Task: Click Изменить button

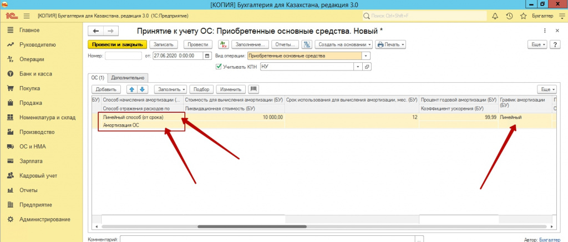Action: pos(231,89)
